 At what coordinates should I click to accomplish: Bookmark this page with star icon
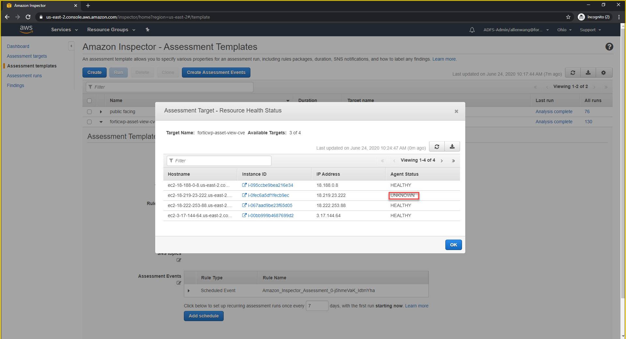[568, 17]
